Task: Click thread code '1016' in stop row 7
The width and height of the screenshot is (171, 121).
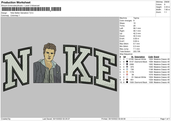Action: tap(151, 74)
